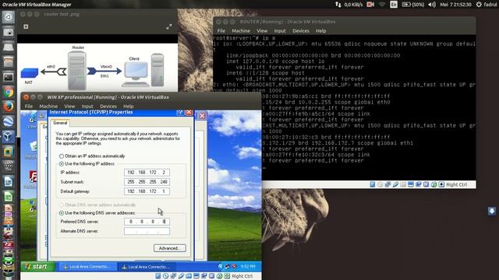Click the green mouse integration icon in ROUTER status bar
The height and width of the screenshot is (280, 499).
[x=434, y=184]
